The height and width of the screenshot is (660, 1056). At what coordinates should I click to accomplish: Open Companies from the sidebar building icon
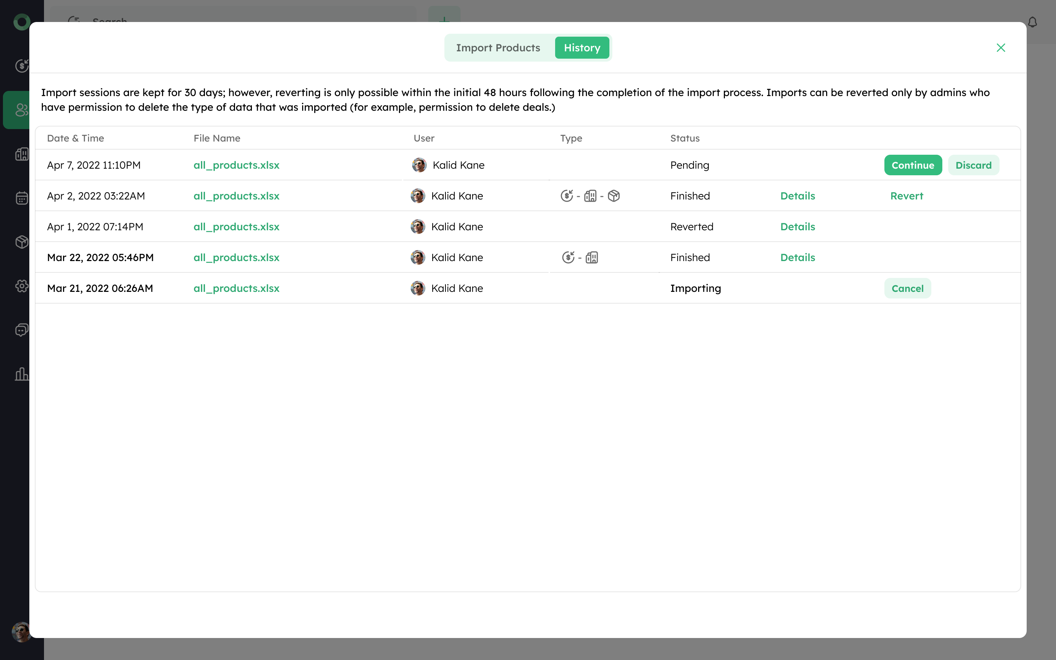22,154
